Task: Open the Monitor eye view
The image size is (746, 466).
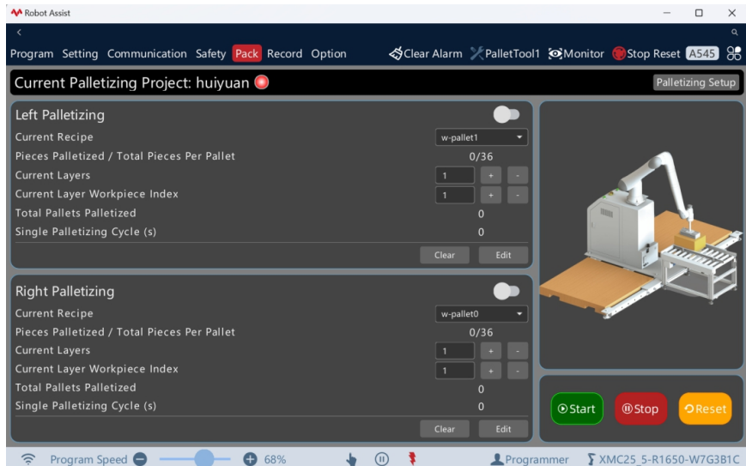Action: (576, 54)
